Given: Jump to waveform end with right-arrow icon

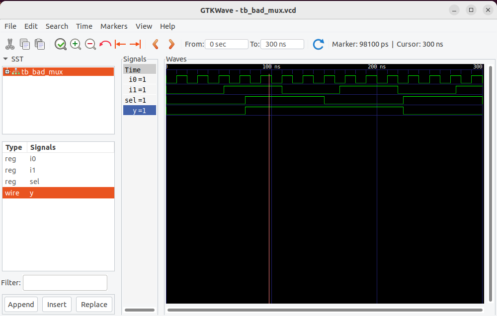Looking at the screenshot, I should pos(134,44).
